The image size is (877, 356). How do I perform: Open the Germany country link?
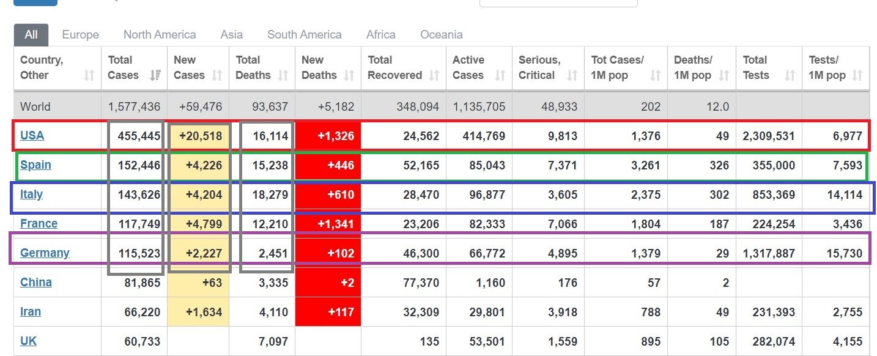tap(45, 253)
